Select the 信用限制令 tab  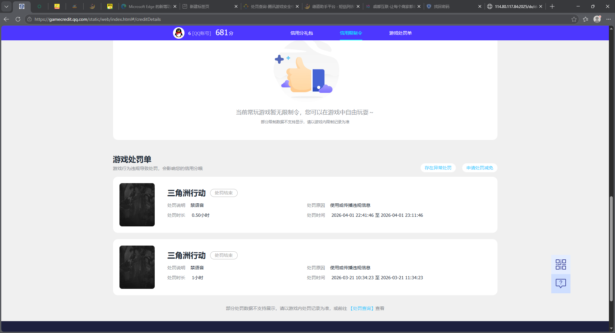(x=351, y=33)
